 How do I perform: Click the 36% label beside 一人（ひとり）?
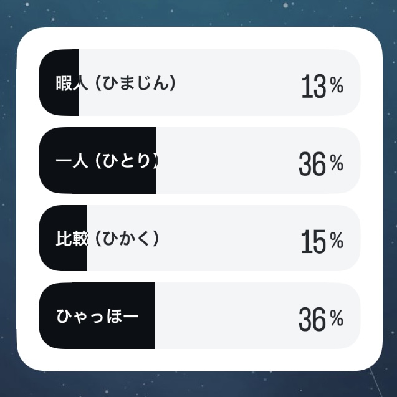[x=321, y=163]
